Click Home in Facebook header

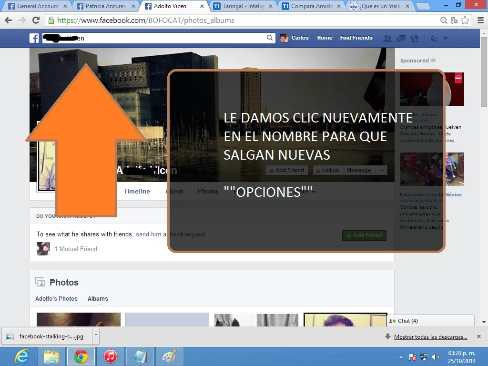coord(325,38)
